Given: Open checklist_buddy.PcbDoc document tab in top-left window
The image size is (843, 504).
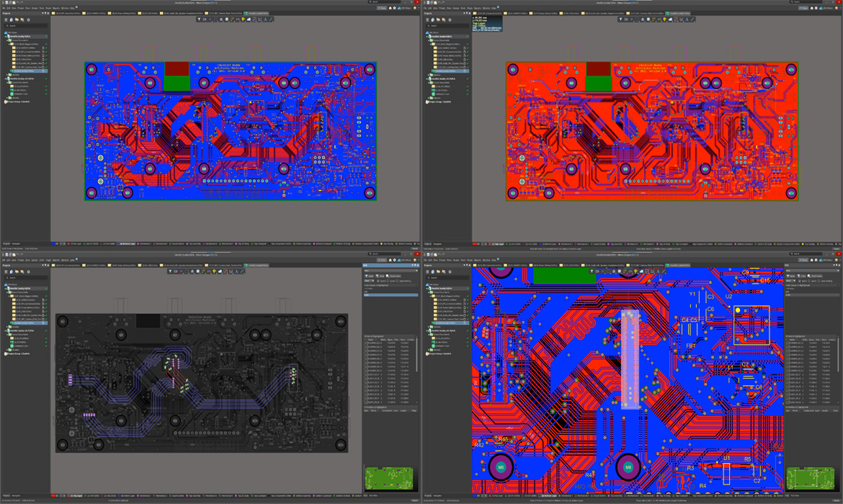Looking at the screenshot, I should [x=257, y=13].
